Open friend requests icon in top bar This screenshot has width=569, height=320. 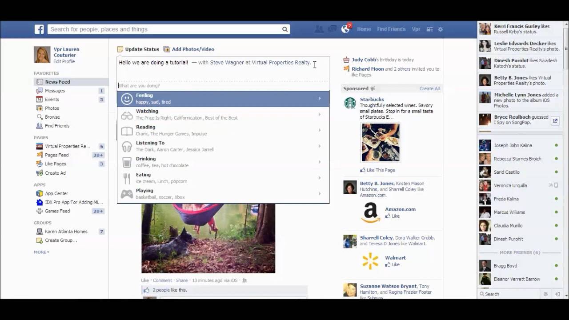click(319, 29)
